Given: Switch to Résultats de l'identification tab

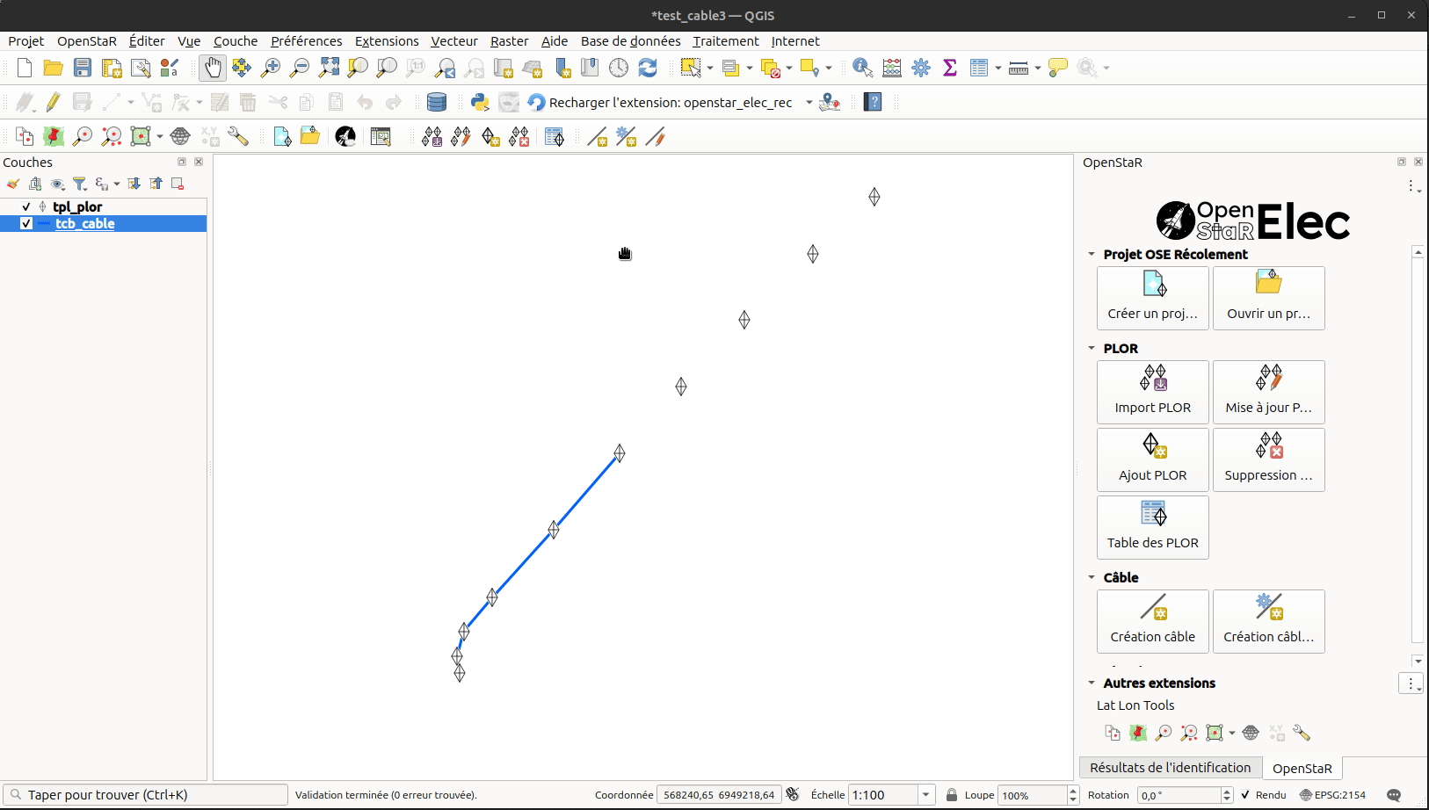Looking at the screenshot, I should pyautogui.click(x=1170, y=768).
